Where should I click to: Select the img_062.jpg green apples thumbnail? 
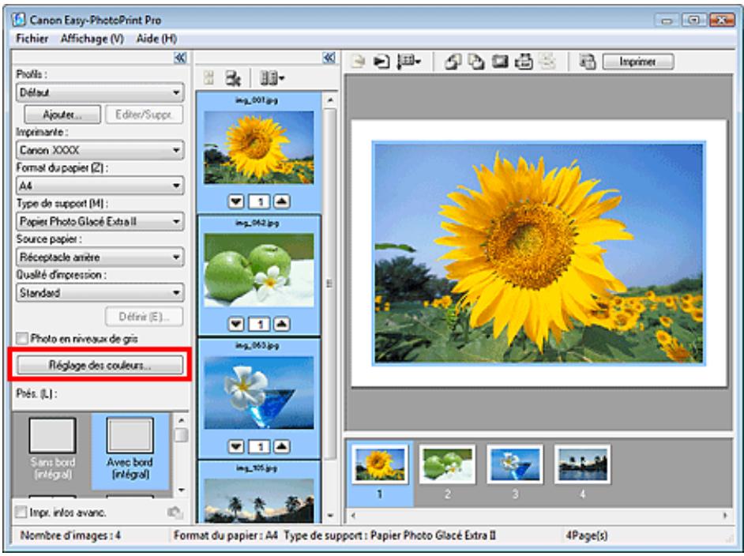(259, 270)
